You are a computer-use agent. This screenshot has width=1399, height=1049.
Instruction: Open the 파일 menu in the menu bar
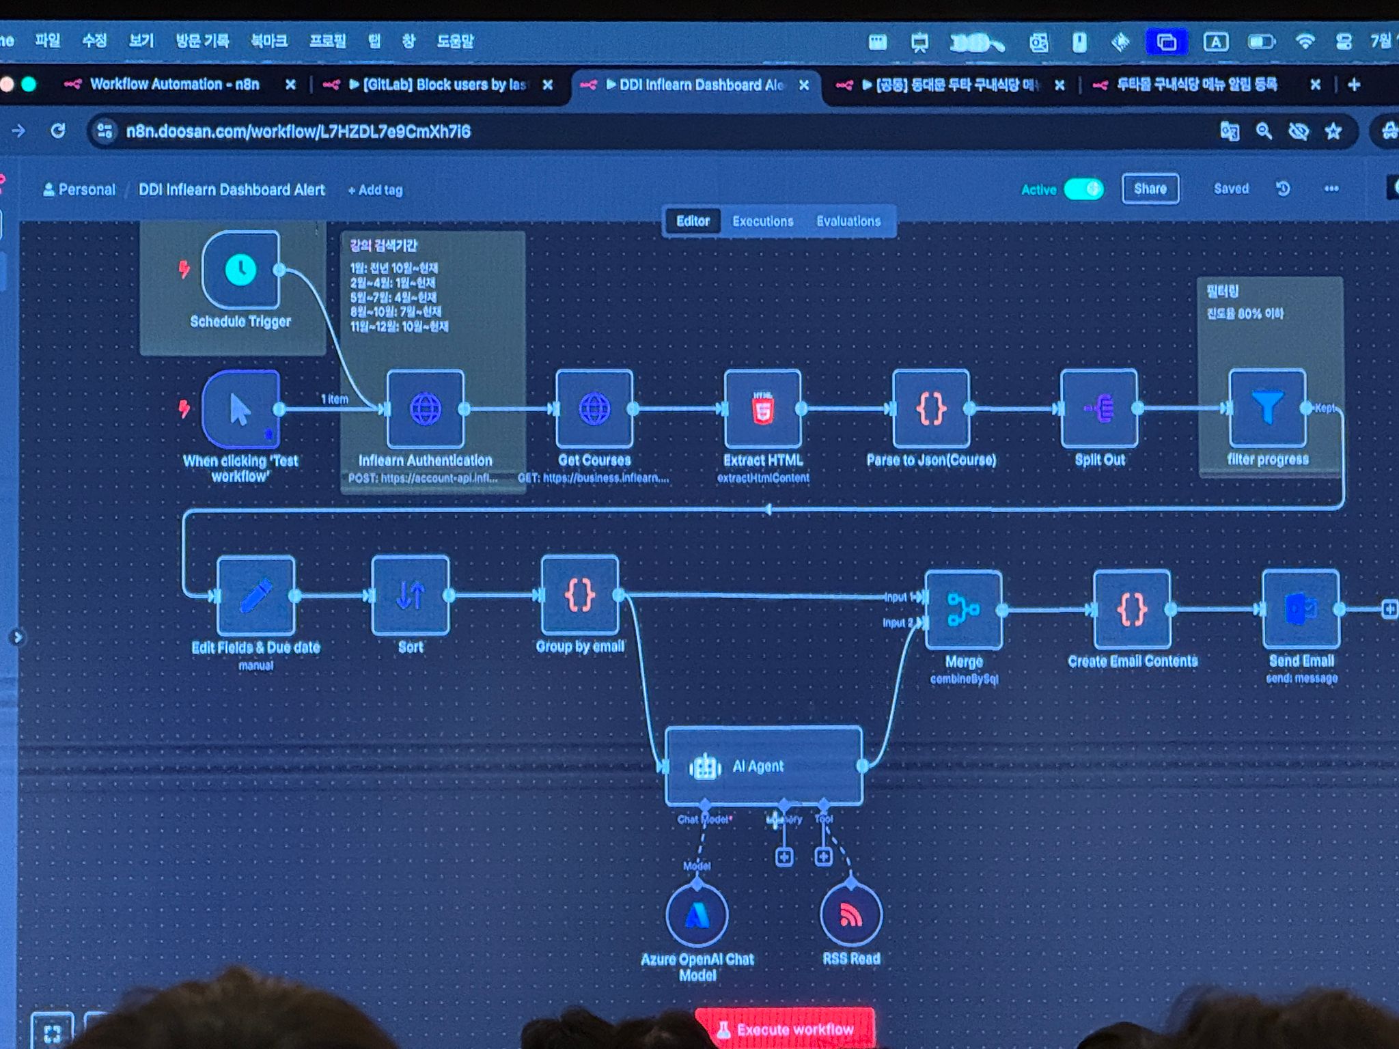[48, 40]
